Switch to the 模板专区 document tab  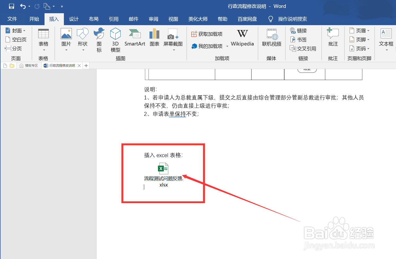[29, 66]
